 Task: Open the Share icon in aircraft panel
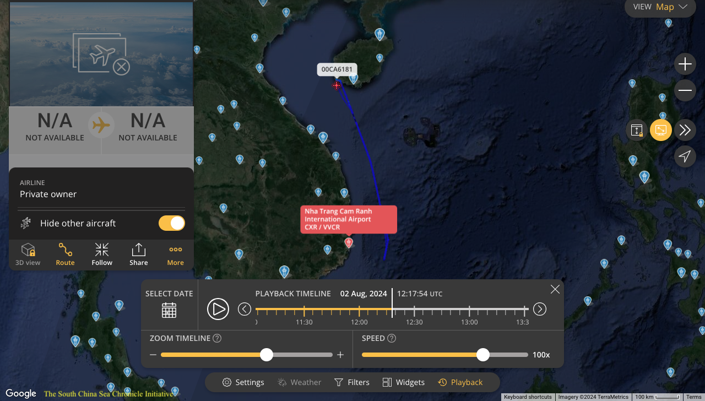(139, 254)
